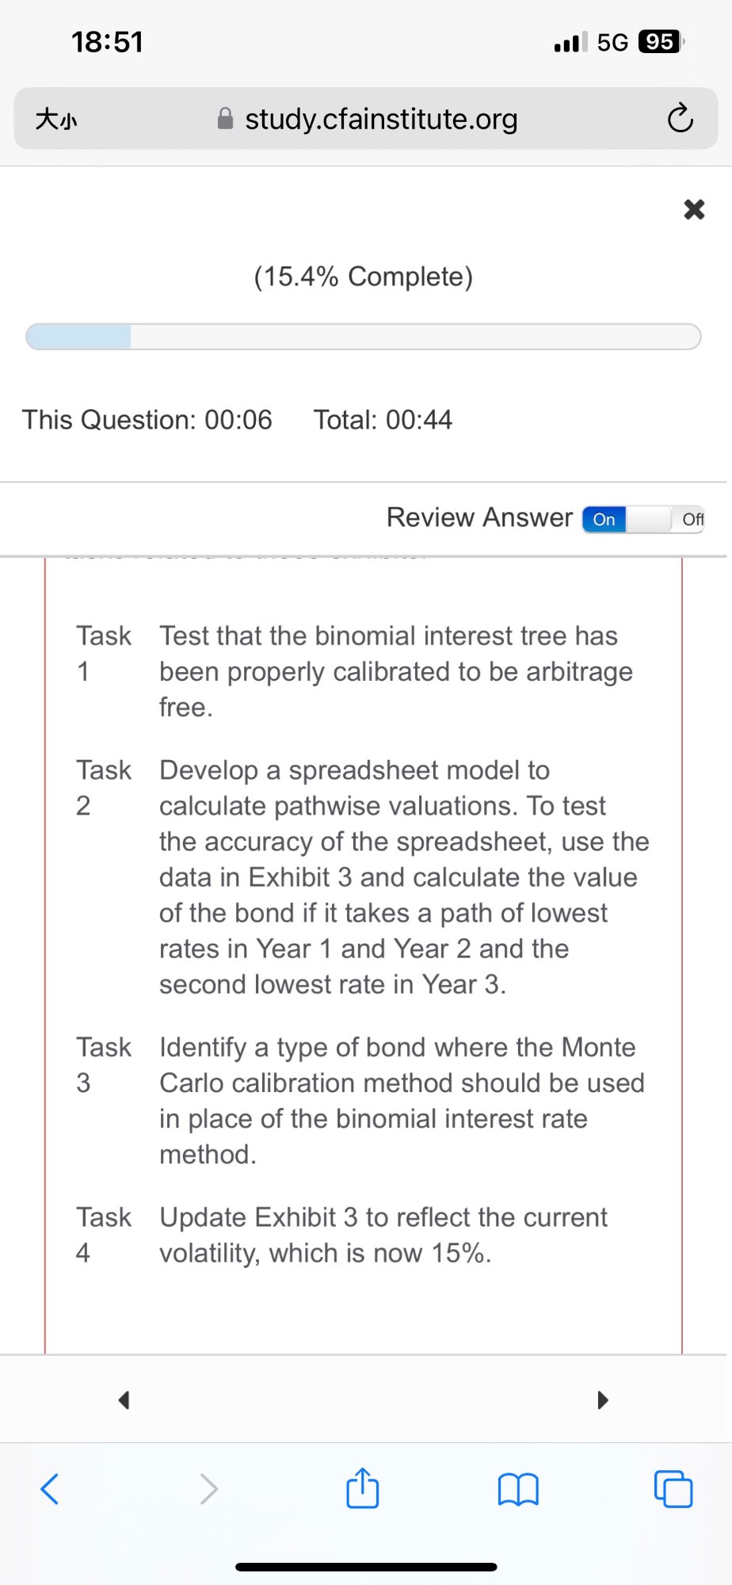The width and height of the screenshot is (732, 1585).
Task: Go to the previous question arrow
Action: (124, 1400)
